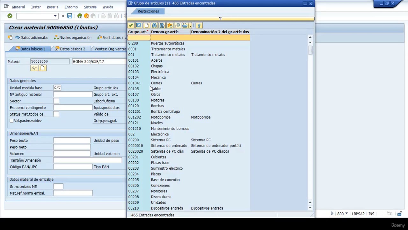Click green Back icon in main toolbar

[80, 16]
